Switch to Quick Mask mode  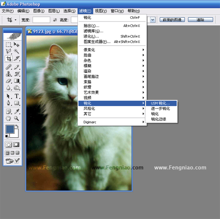tap(16, 145)
